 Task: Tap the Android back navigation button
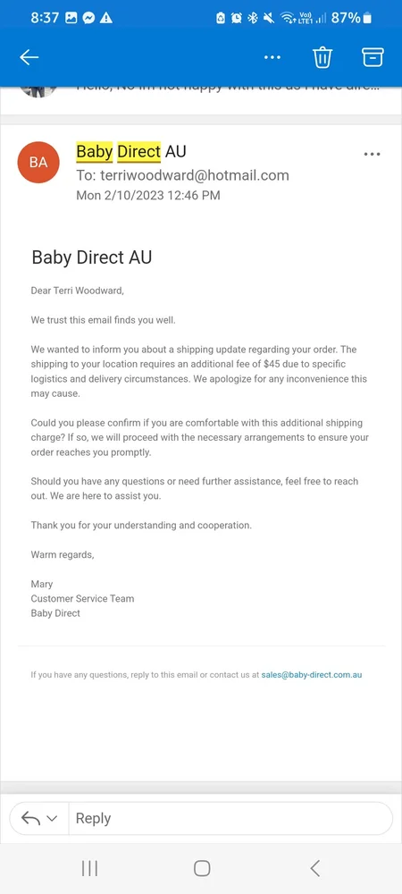click(x=314, y=868)
